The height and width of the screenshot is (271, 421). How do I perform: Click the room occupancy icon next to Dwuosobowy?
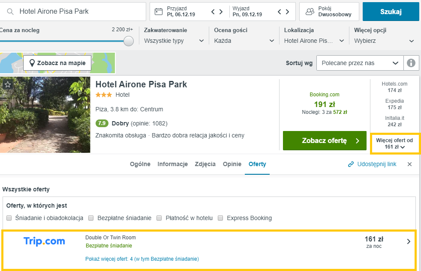310,12
